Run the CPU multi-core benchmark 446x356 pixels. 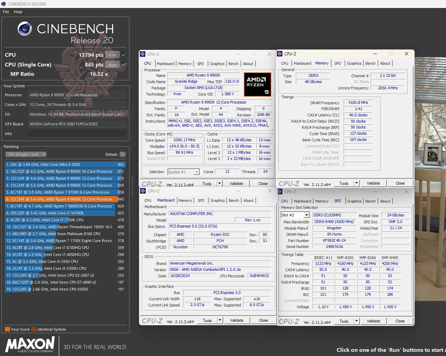[x=112, y=55]
